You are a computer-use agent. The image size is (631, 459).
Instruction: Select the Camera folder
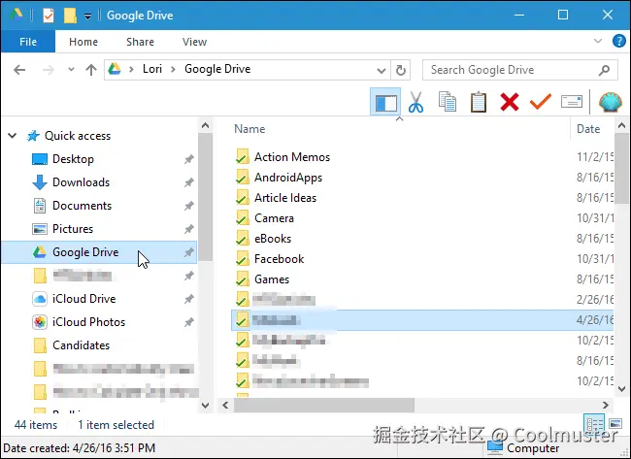[x=274, y=218]
